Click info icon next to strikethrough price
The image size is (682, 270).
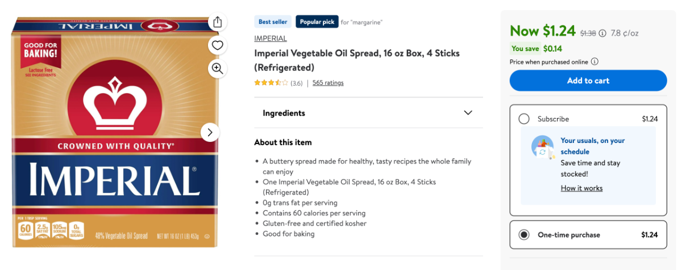pyautogui.click(x=602, y=33)
